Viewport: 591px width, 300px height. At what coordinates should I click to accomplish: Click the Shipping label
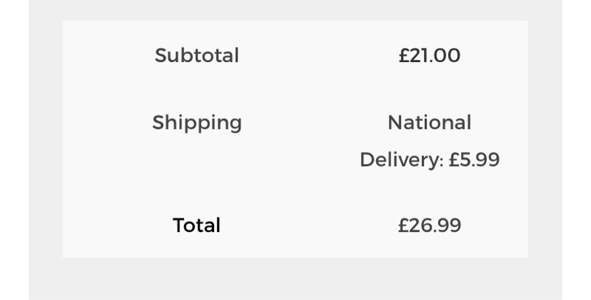click(197, 122)
